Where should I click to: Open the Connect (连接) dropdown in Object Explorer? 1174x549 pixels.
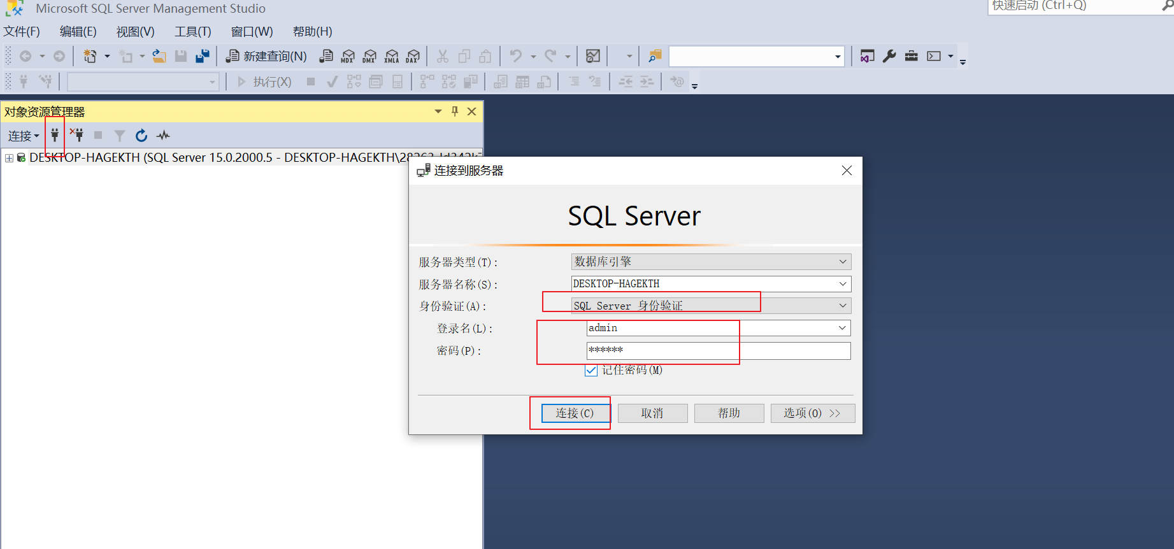click(x=24, y=136)
